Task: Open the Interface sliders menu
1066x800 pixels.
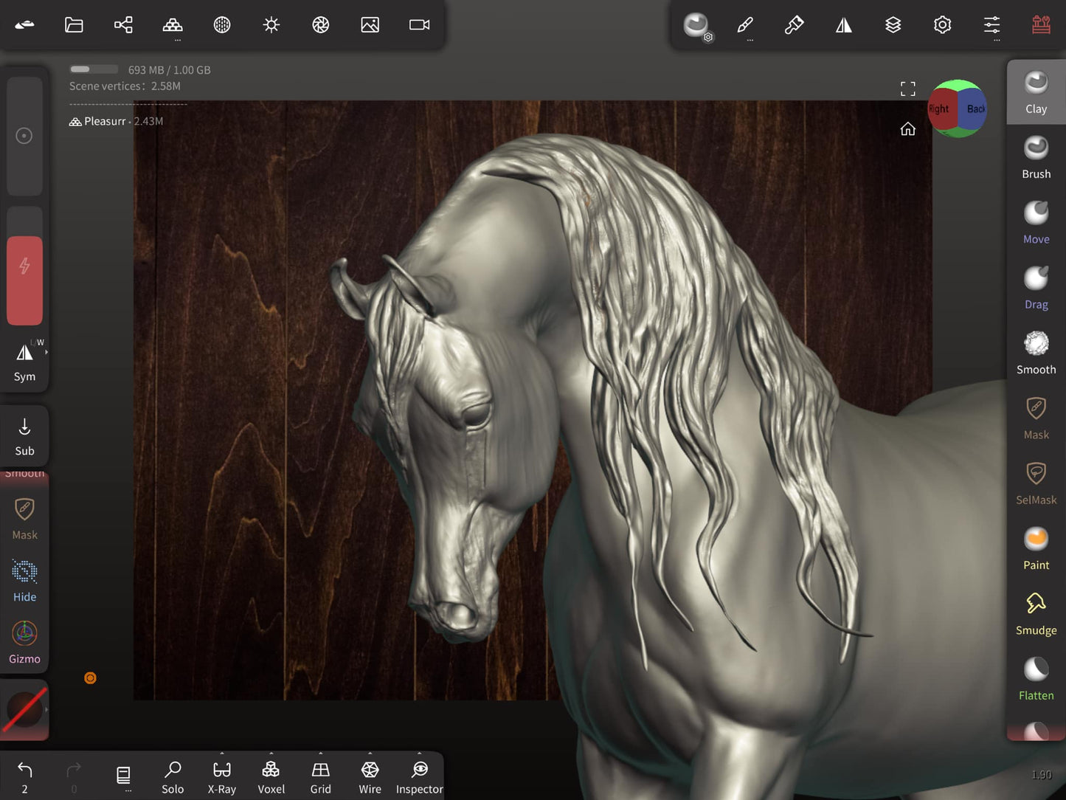Action: 992,25
